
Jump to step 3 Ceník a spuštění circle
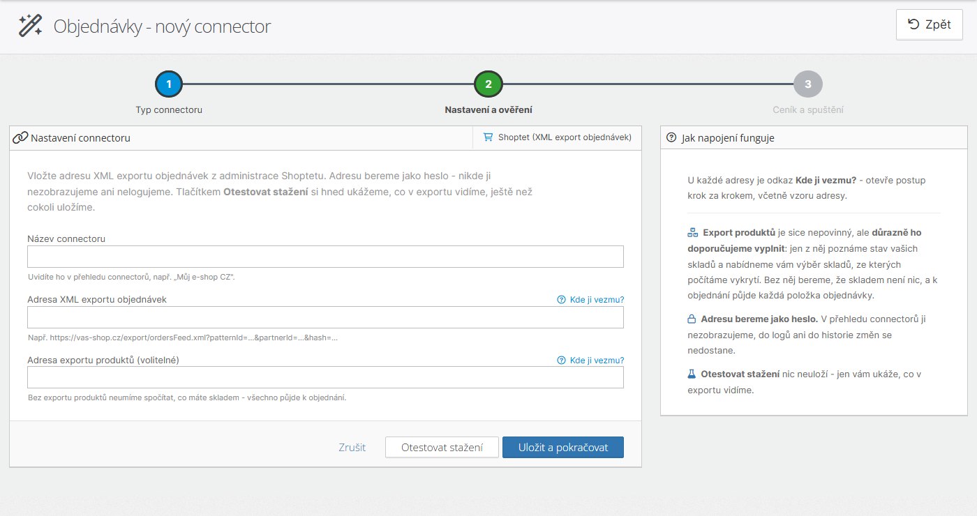click(x=808, y=84)
